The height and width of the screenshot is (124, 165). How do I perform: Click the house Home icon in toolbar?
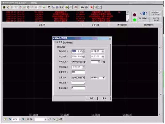pyautogui.click(x=4, y=7)
